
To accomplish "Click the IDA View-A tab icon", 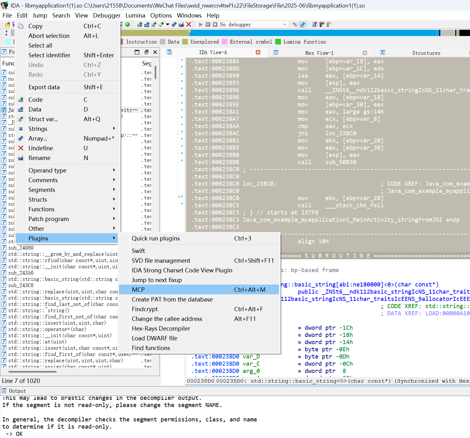I will [x=169, y=52].
